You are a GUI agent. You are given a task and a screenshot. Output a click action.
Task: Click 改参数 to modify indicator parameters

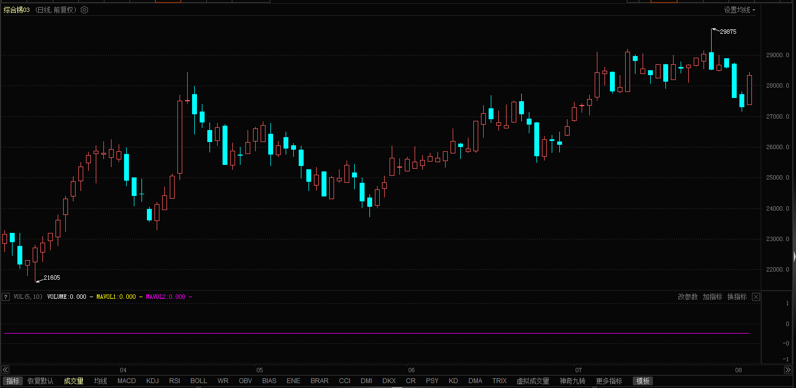click(x=688, y=297)
